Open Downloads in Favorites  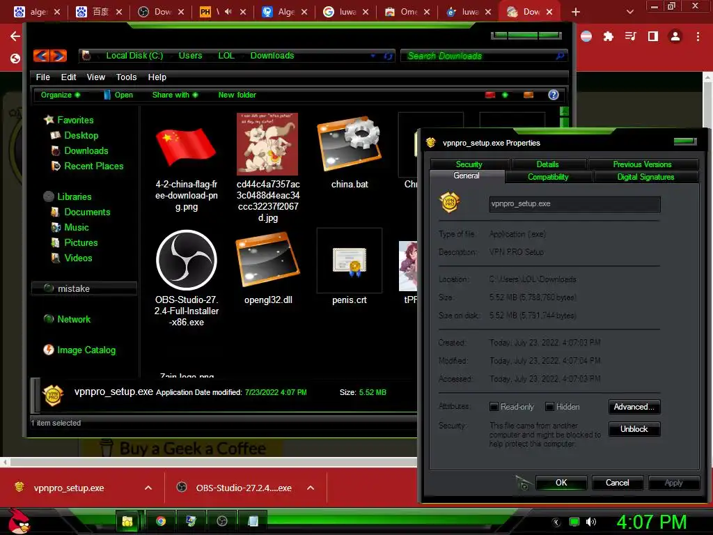(x=86, y=150)
